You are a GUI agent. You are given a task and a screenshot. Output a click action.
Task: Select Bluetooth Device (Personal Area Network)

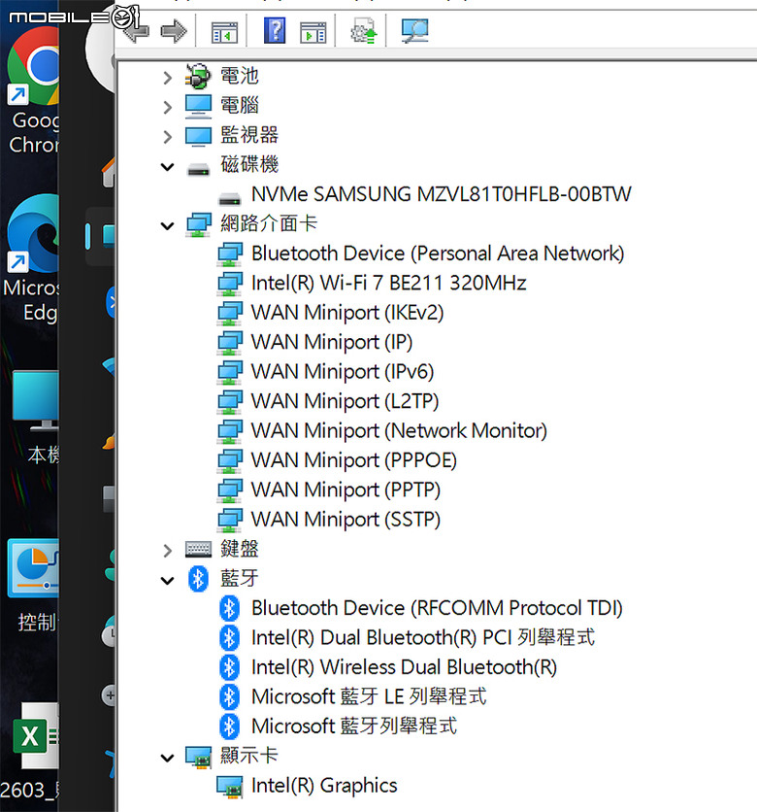pos(438,254)
